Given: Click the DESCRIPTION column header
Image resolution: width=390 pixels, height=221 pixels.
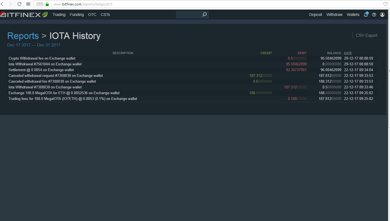Looking at the screenshot, I should [x=123, y=53].
